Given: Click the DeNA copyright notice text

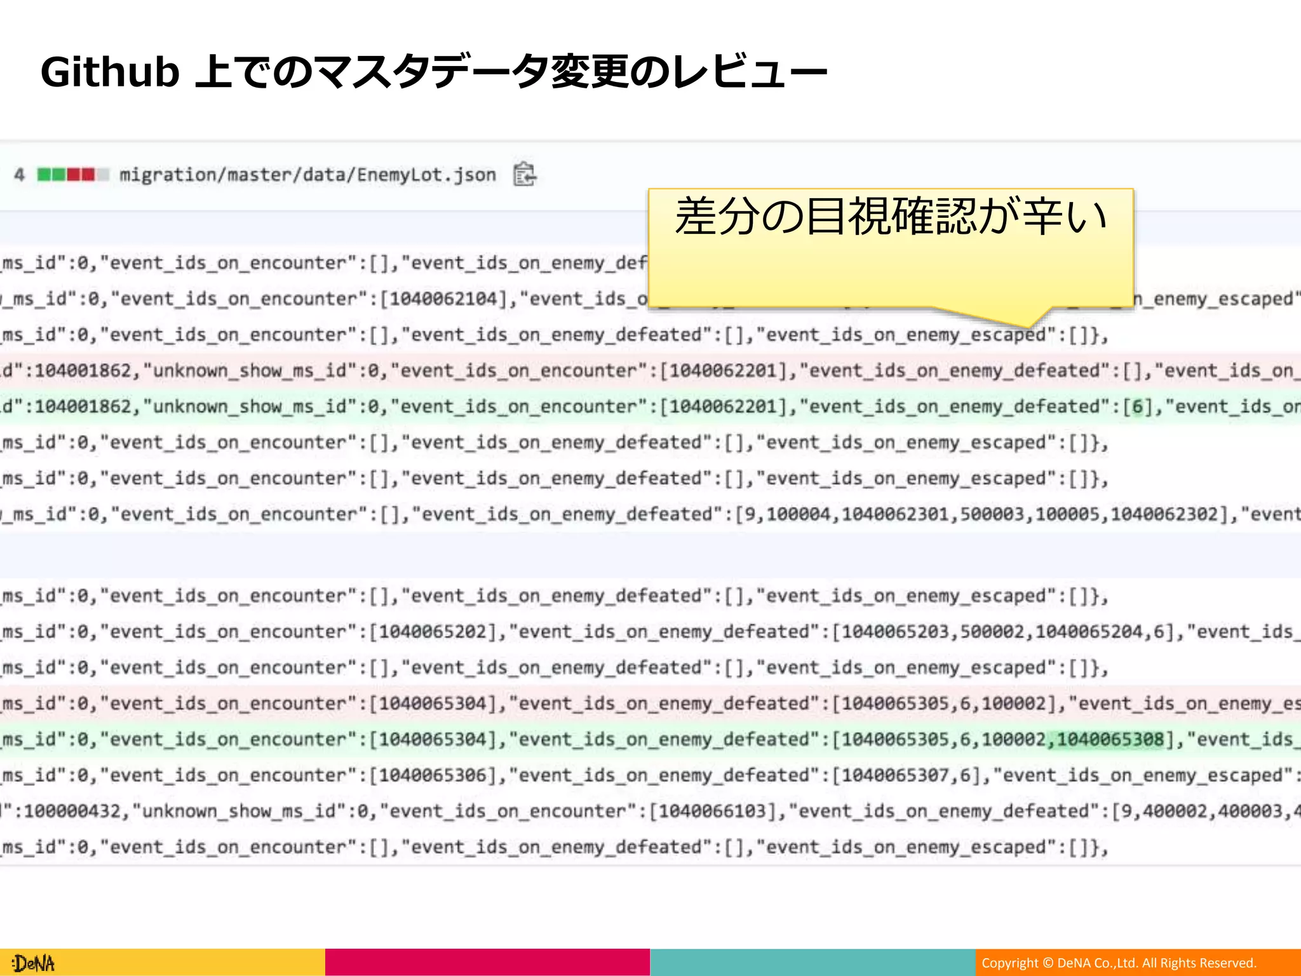Looking at the screenshot, I should coord(1119,963).
